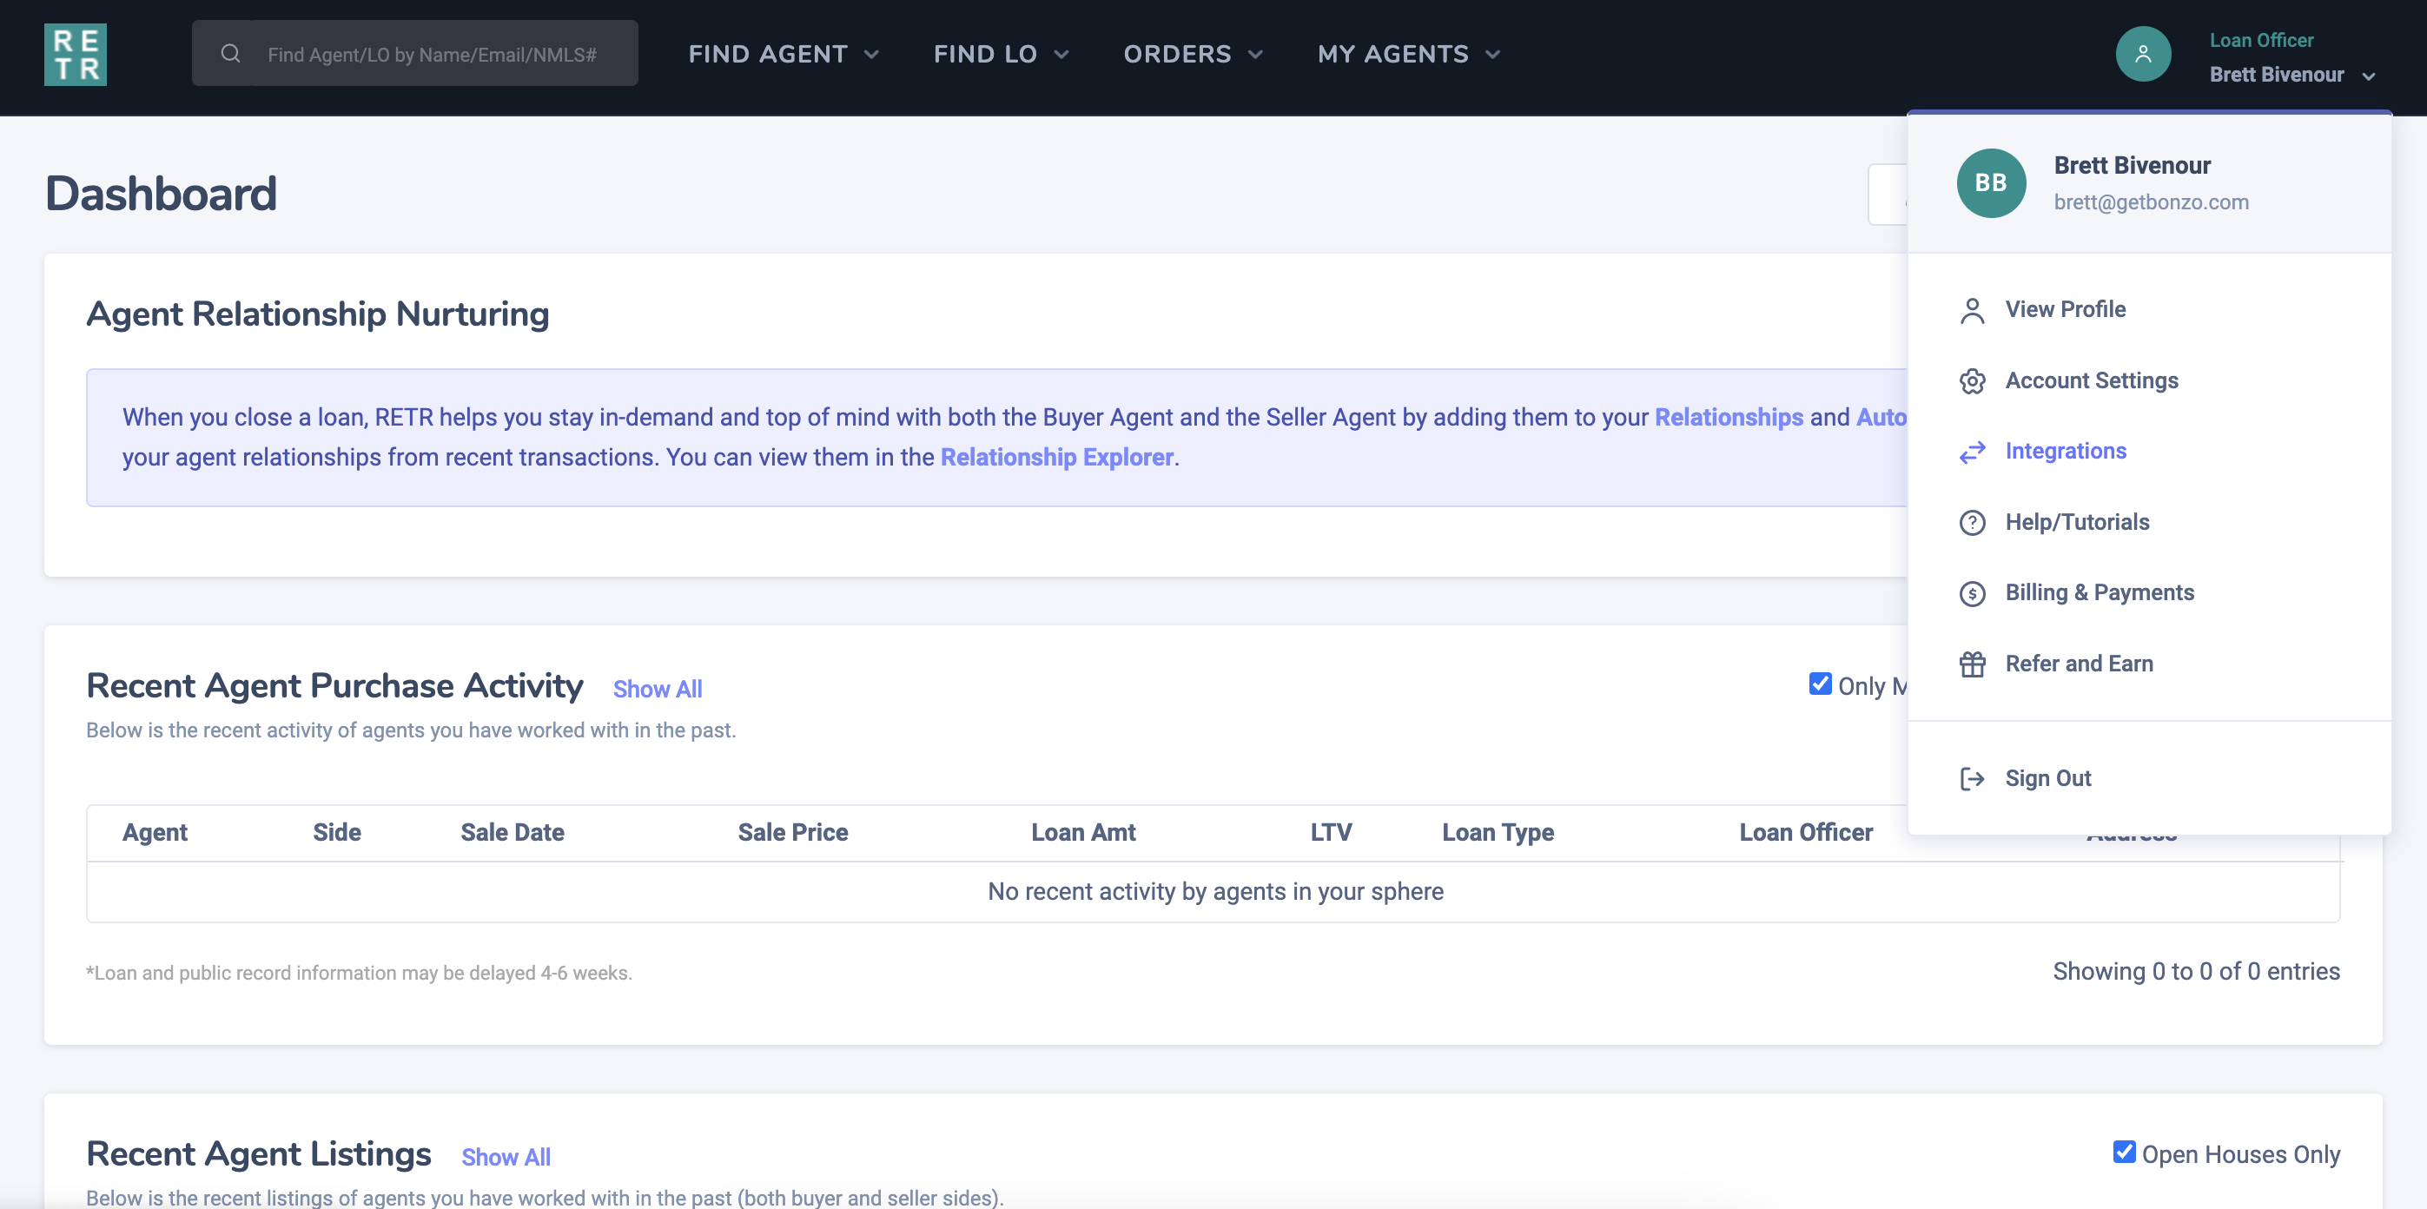Click the Refer and Earn gift icon
2427x1209 pixels.
(1973, 663)
